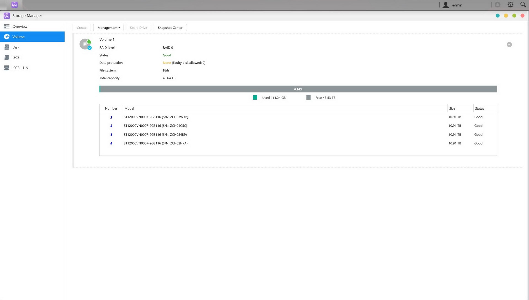Click the Overview list icon
This screenshot has width=529, height=300.
click(x=7, y=26)
